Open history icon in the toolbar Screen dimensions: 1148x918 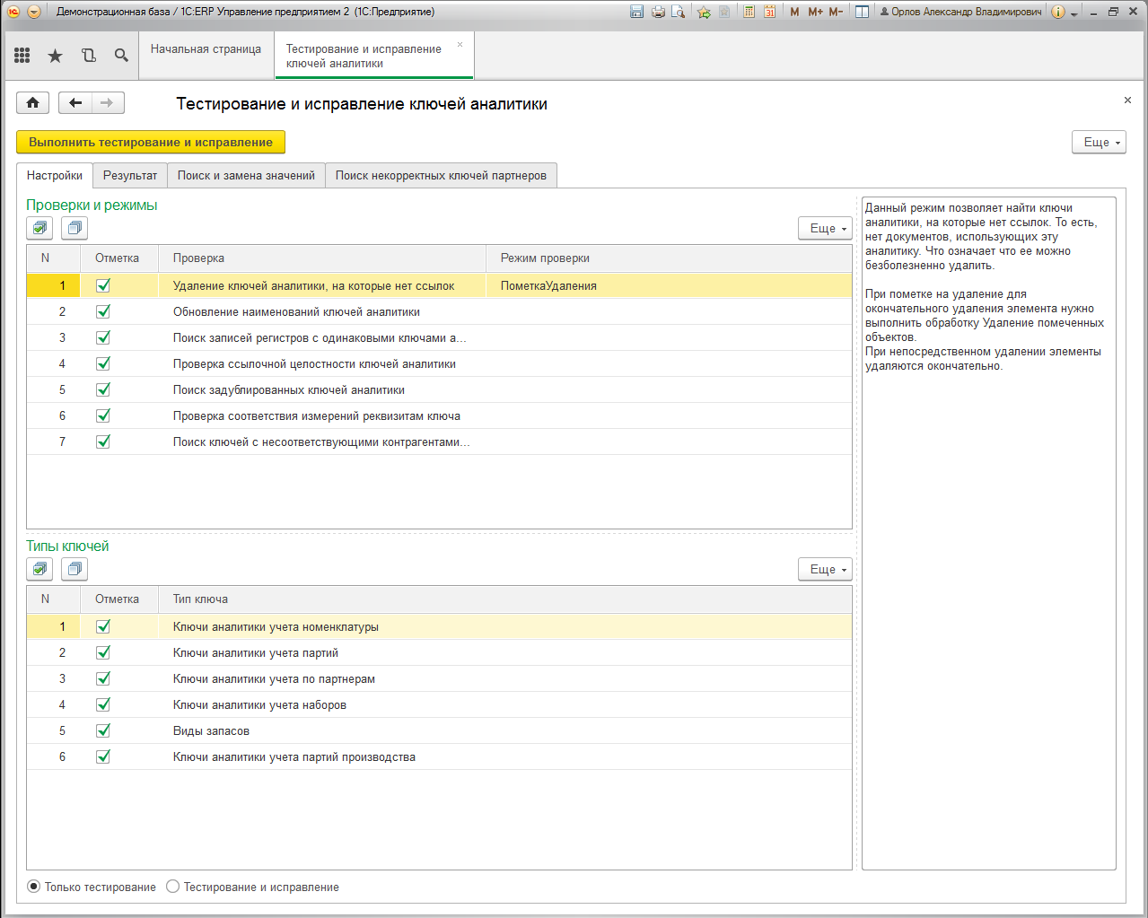[x=89, y=56]
